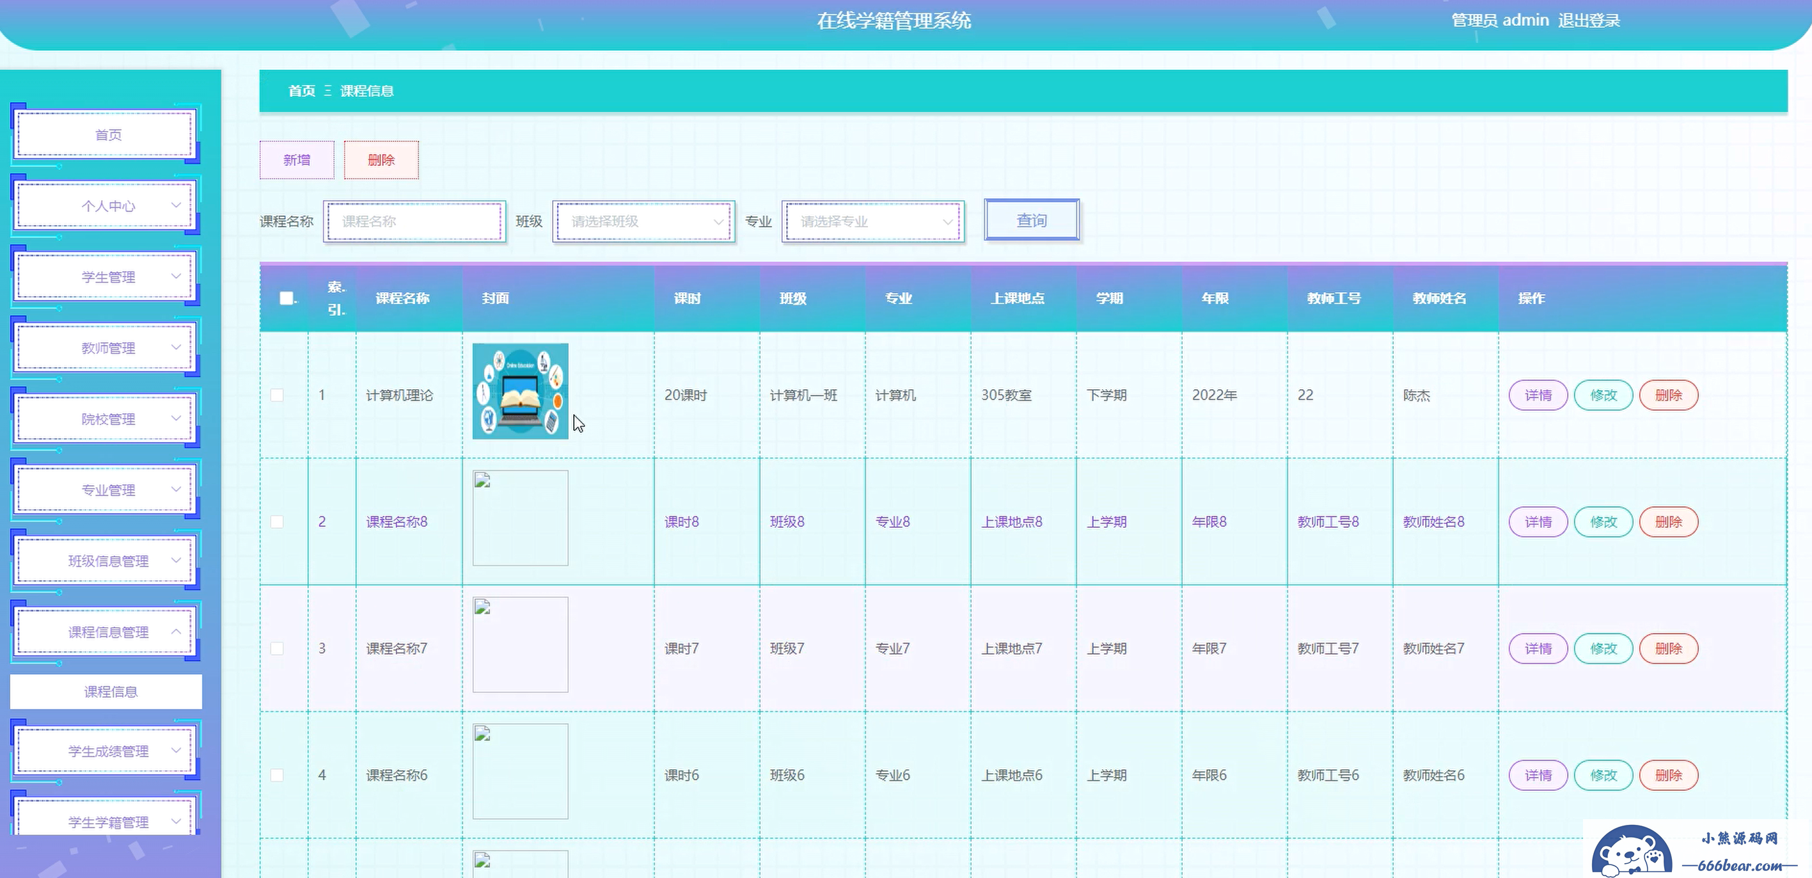Viewport: 1812px width, 878px height.
Task: Click 修改 for 计算机理论
Action: [x=1603, y=395]
